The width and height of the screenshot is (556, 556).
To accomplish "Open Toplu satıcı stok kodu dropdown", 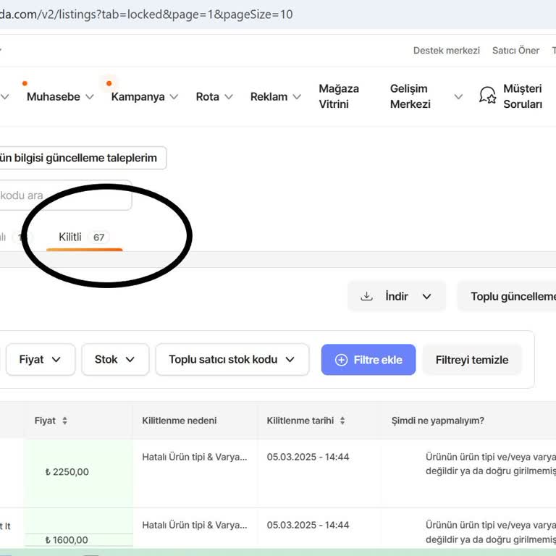I will click(232, 359).
